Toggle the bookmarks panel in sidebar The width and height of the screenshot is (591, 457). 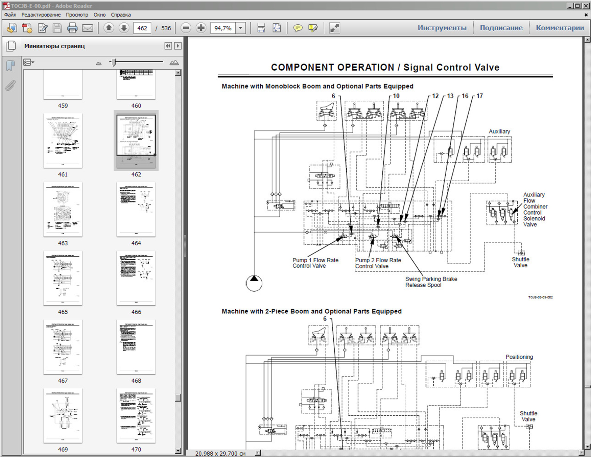coord(11,66)
